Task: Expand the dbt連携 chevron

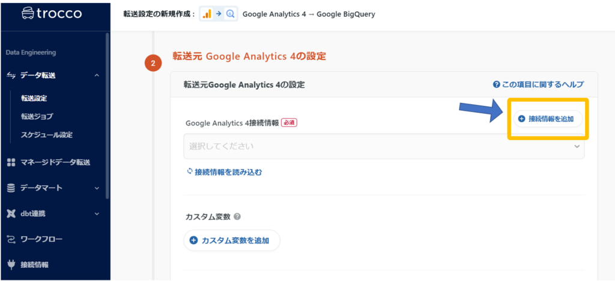Action: 97,214
